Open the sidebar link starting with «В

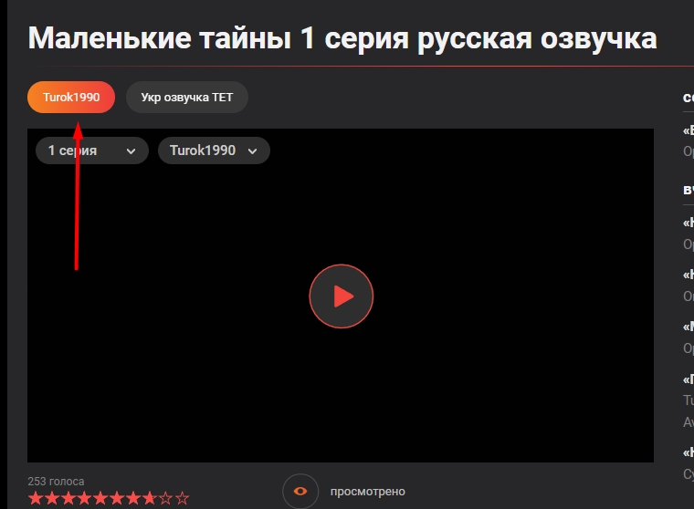tap(688, 130)
